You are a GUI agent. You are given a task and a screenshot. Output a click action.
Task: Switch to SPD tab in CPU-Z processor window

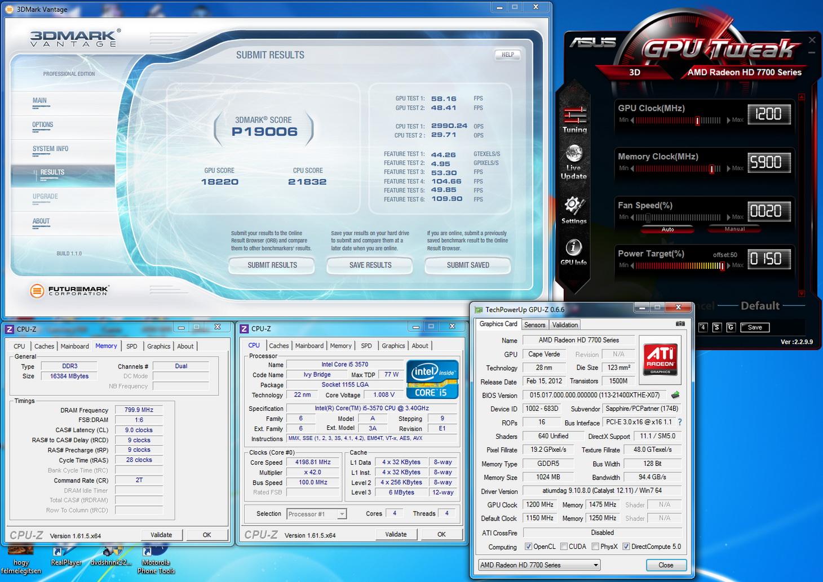click(x=366, y=346)
